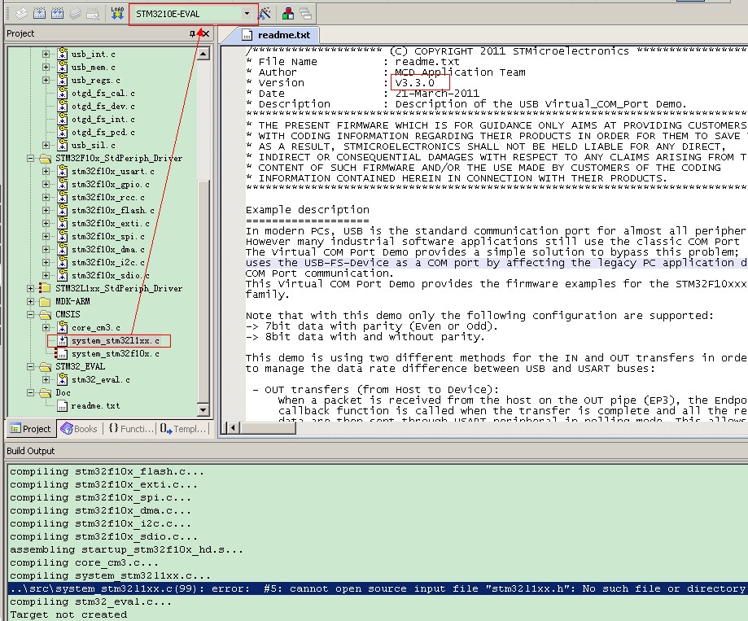Collapse the STM32F10x_StdPeriph_Driver group
The image size is (748, 621).
click(x=31, y=159)
